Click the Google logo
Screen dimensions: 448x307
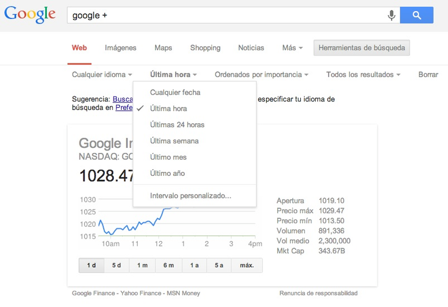[30, 15]
